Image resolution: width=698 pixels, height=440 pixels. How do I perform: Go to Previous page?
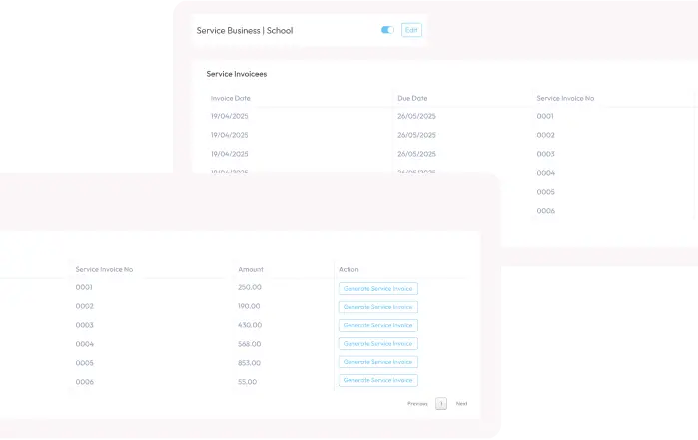[417, 403]
